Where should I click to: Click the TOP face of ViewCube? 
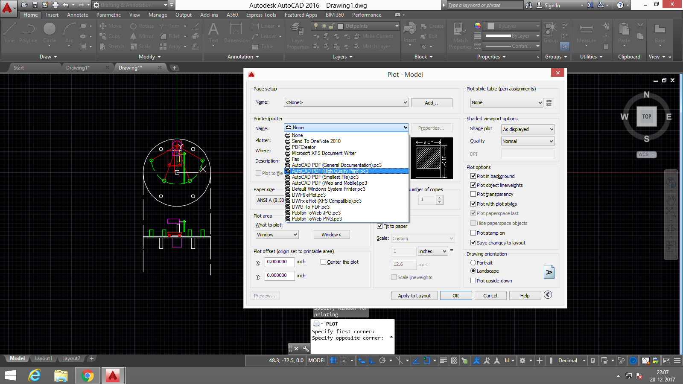tap(647, 116)
